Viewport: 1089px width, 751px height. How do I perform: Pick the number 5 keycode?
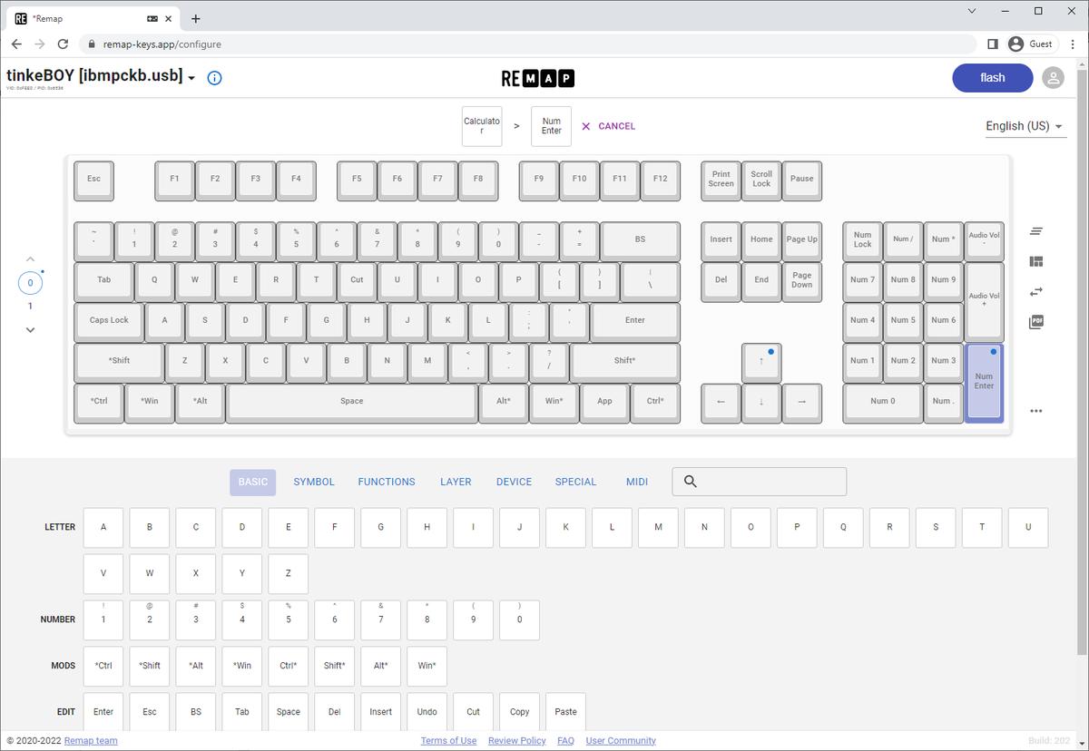[x=289, y=619]
